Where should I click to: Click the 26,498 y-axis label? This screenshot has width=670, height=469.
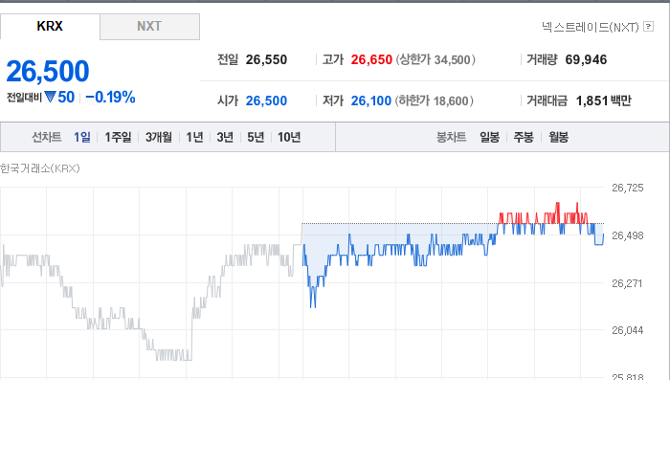tap(627, 235)
